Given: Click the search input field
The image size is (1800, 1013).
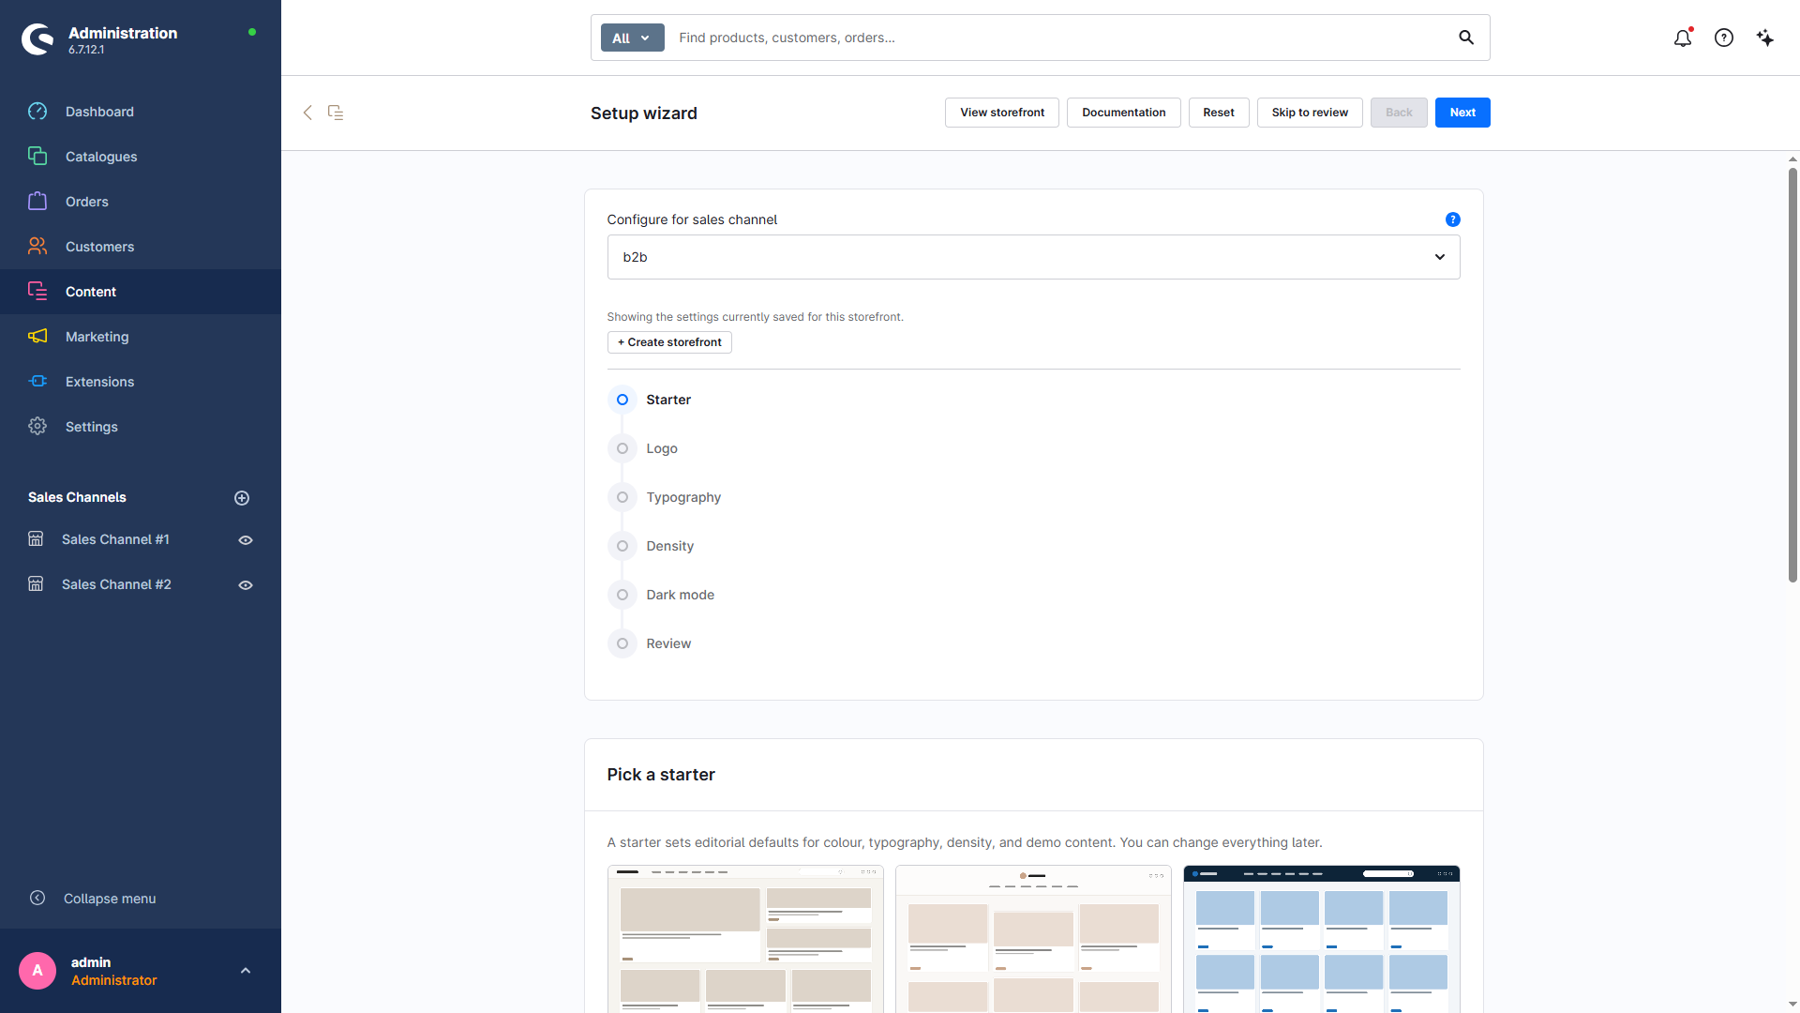Looking at the screenshot, I should point(1059,38).
